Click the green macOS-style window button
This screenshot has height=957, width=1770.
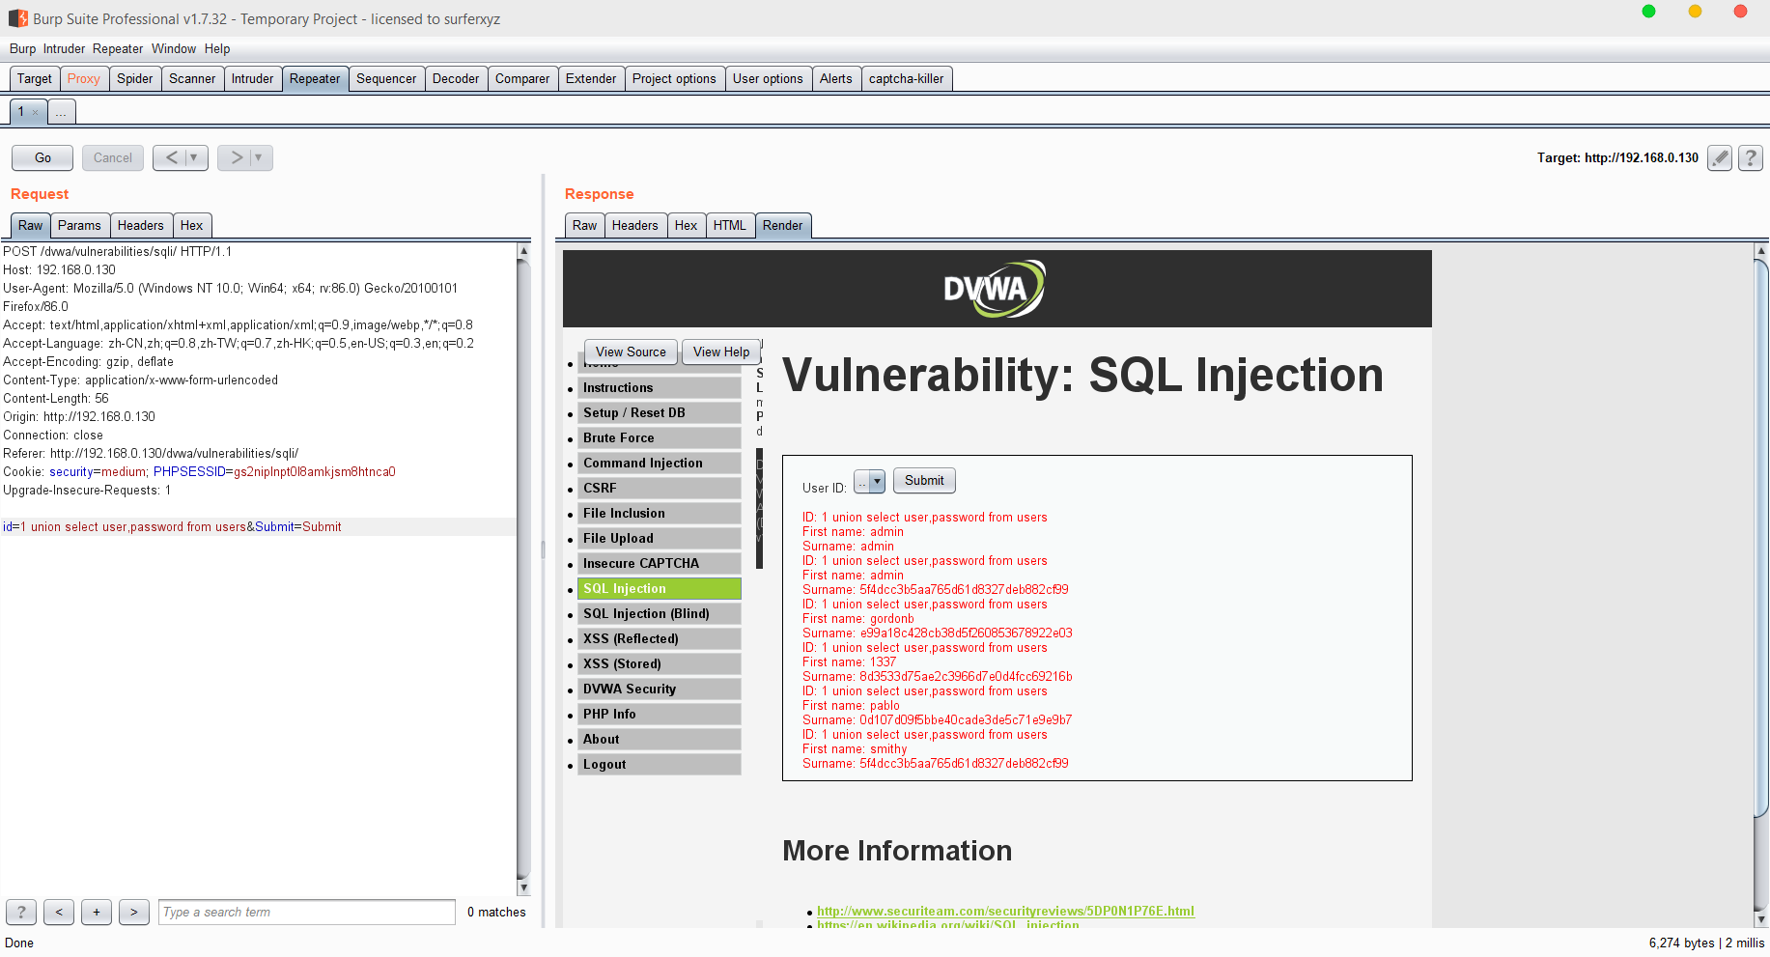pyautogui.click(x=1648, y=12)
